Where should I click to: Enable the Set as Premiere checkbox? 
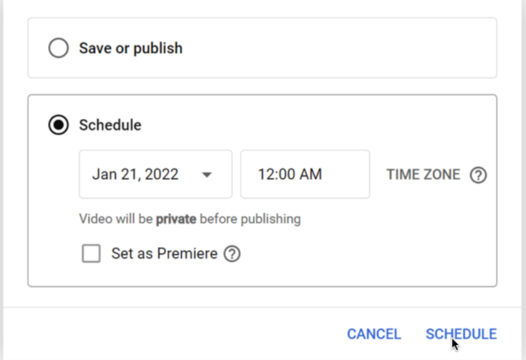(91, 253)
